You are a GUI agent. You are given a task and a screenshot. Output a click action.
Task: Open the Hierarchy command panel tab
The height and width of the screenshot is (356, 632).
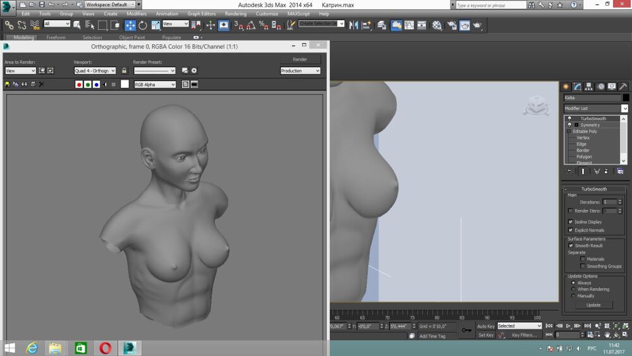(589, 87)
